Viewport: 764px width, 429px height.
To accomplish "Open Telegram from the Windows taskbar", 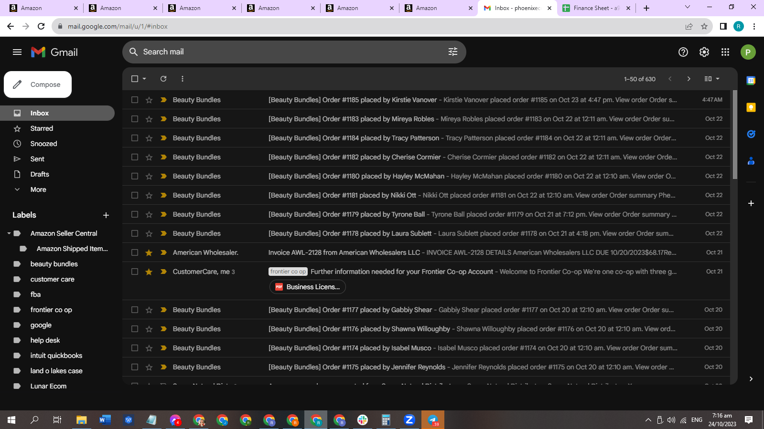I will [433, 420].
